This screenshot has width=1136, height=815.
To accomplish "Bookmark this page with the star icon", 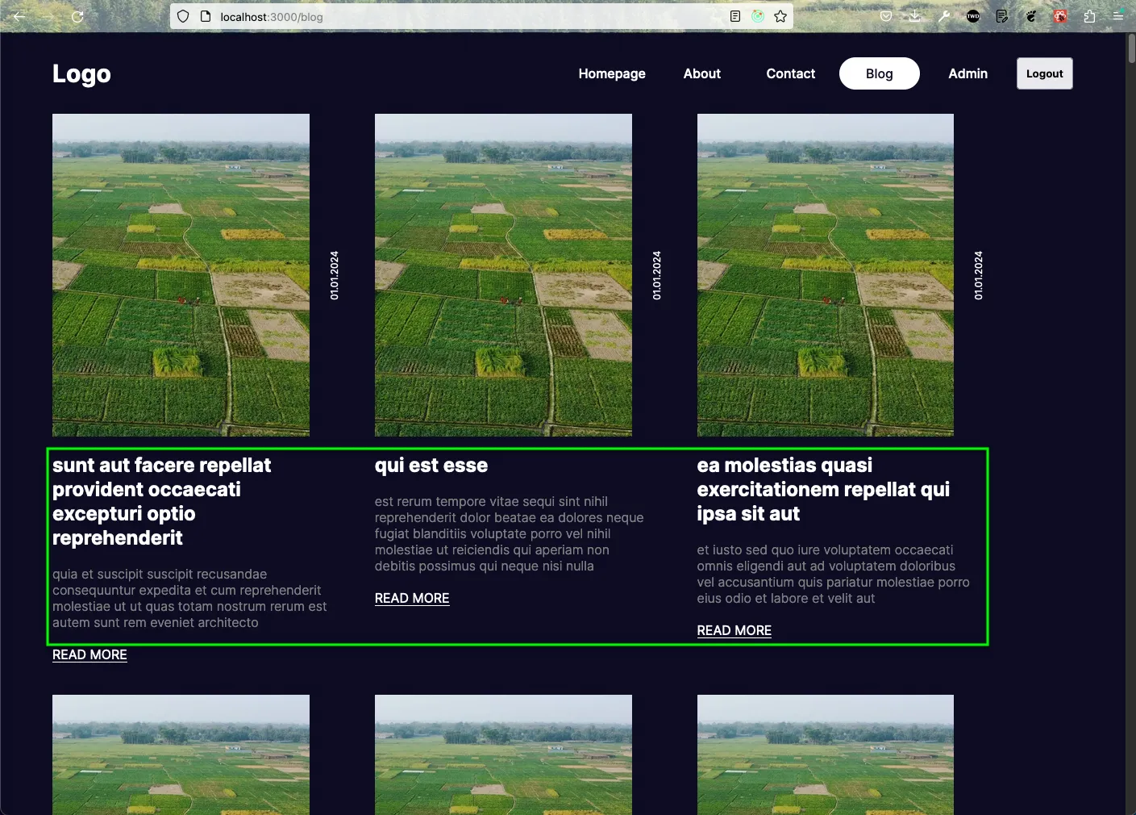I will coord(780,16).
